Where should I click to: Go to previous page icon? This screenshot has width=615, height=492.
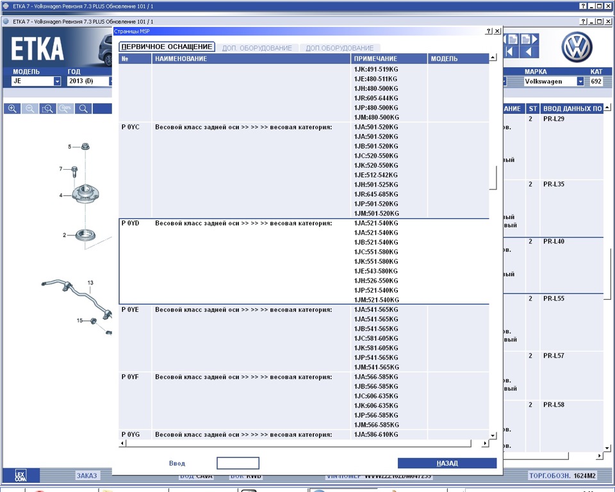click(511, 39)
